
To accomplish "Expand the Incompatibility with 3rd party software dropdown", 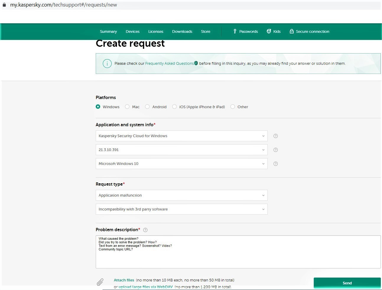I will [181, 209].
